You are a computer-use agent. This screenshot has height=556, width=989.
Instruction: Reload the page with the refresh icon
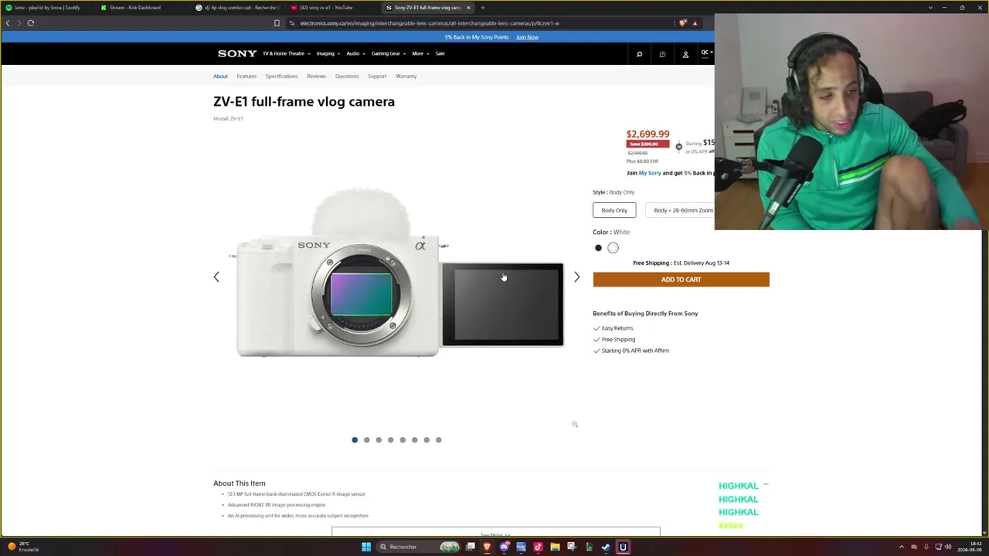click(31, 23)
